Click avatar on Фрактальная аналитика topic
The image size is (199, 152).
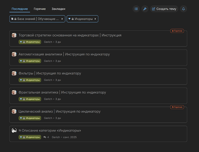[14, 92]
